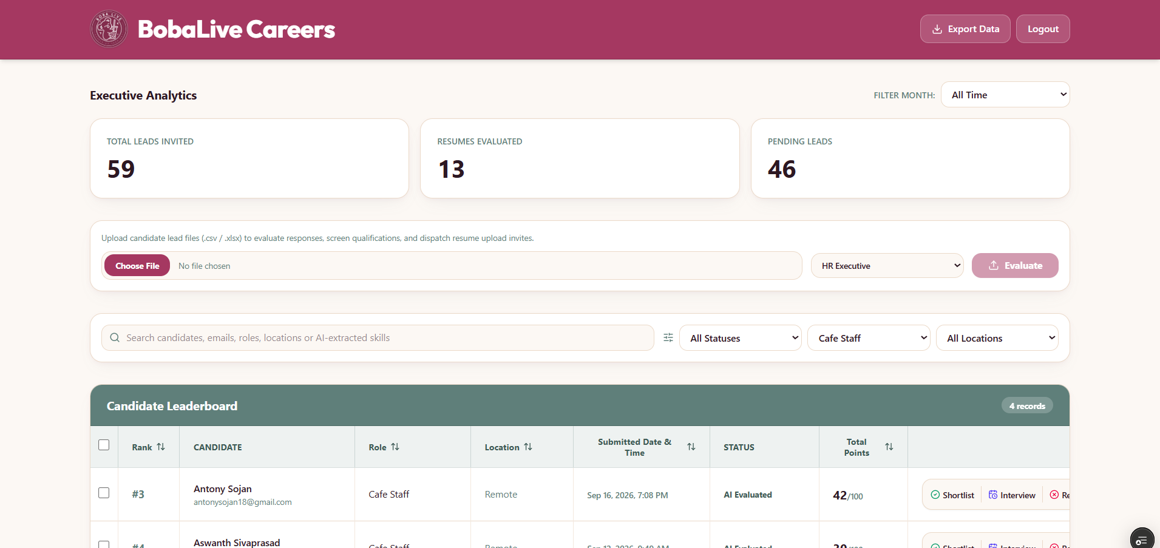The width and height of the screenshot is (1160, 548).
Task: Sort by Location column arrows
Action: pos(528,447)
